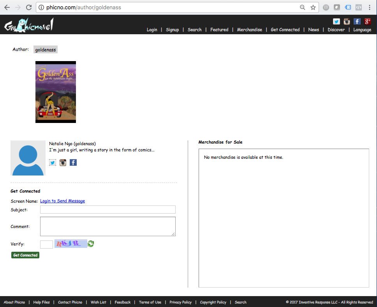Click the browser address bar URL
Image resolution: width=377 pixels, height=307 pixels.
tap(84, 7)
